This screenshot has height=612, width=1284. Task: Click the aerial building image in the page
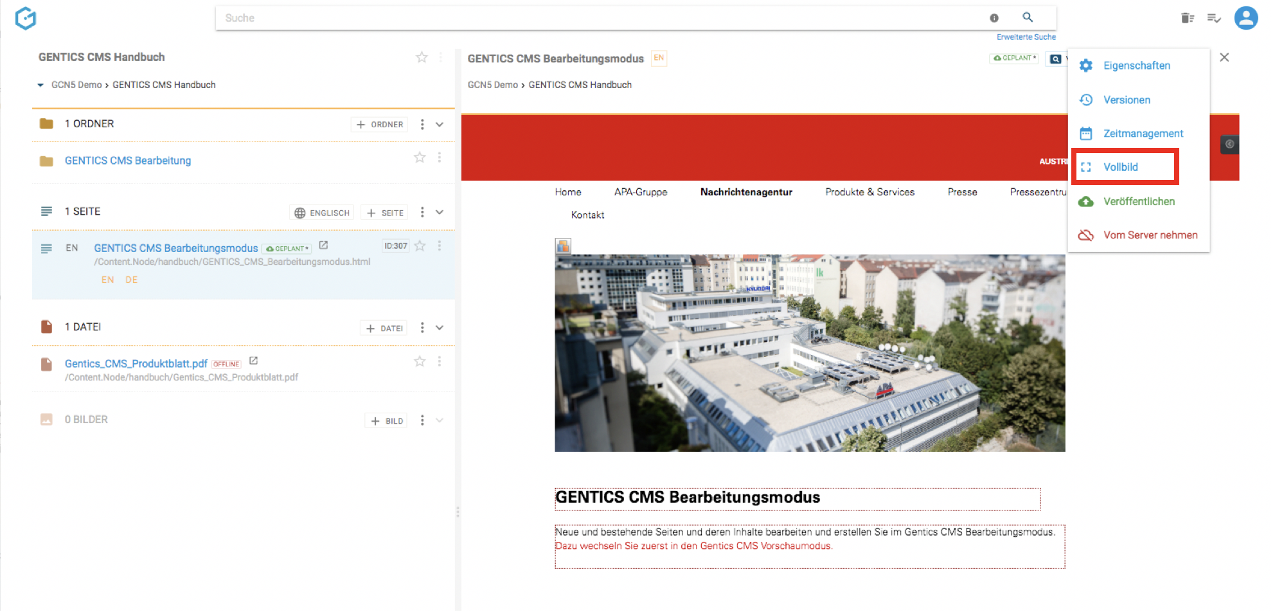tap(810, 353)
